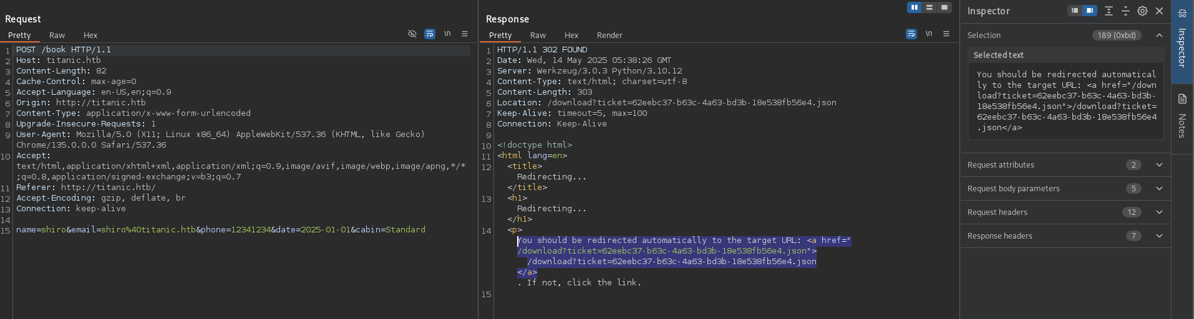Expand the Request body parameters section
The height and width of the screenshot is (319, 1194).
[1159, 189]
